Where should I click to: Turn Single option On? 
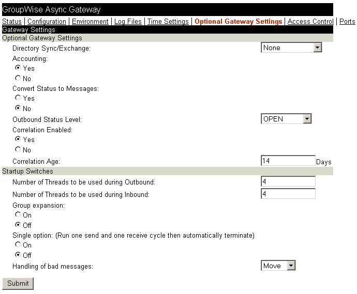(x=18, y=244)
